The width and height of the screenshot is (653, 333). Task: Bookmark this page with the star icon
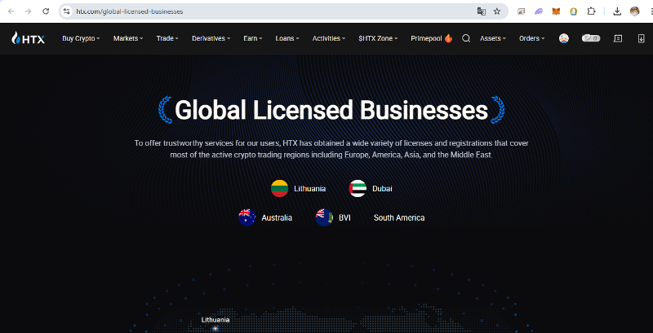(497, 11)
